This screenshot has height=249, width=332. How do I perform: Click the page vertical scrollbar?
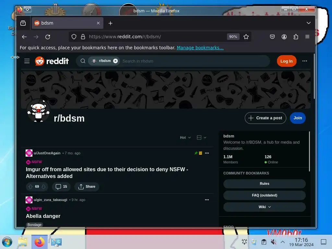[314, 76]
